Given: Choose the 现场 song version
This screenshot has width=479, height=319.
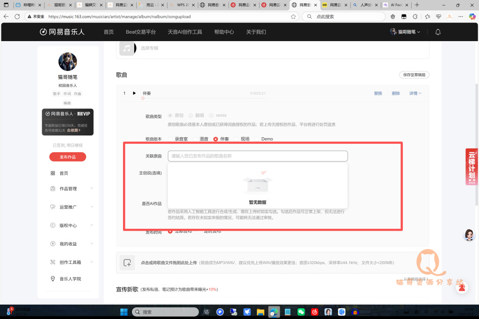Looking at the screenshot, I should click(x=236, y=139).
